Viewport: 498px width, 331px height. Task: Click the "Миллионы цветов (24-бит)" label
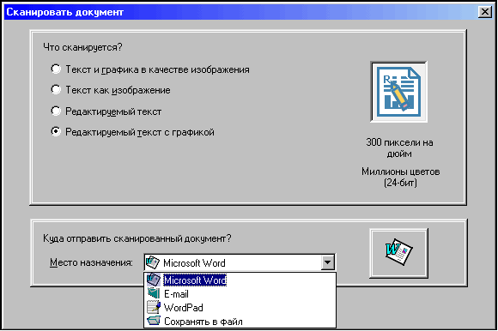pyautogui.click(x=400, y=177)
